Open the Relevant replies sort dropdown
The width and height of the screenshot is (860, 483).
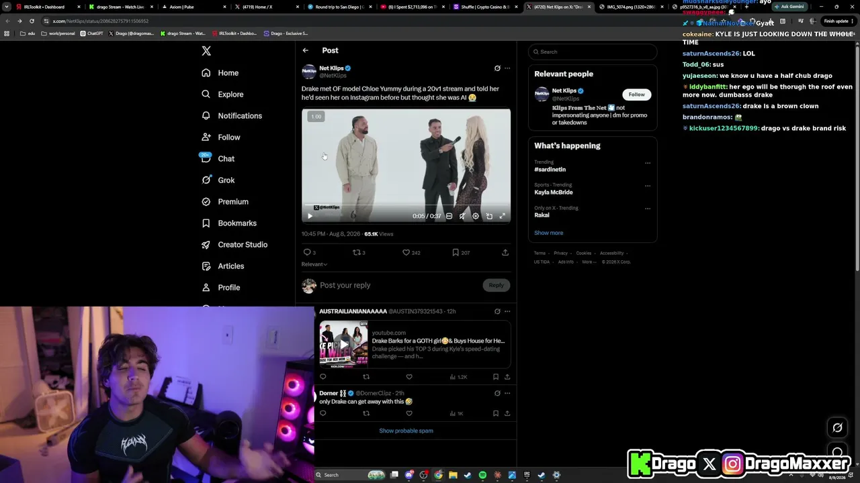point(314,264)
